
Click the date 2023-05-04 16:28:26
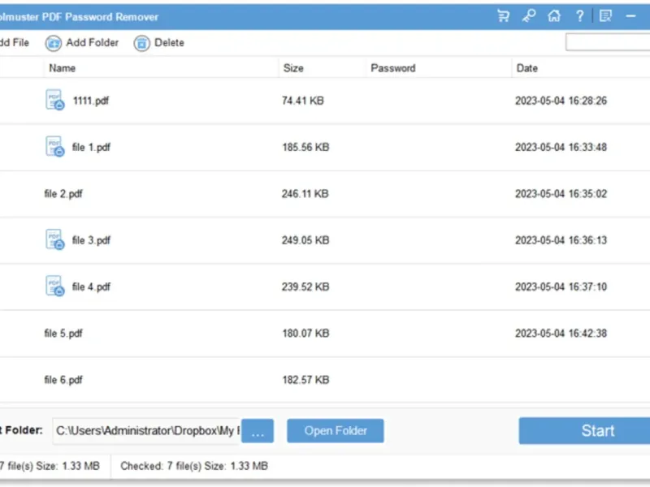561,101
